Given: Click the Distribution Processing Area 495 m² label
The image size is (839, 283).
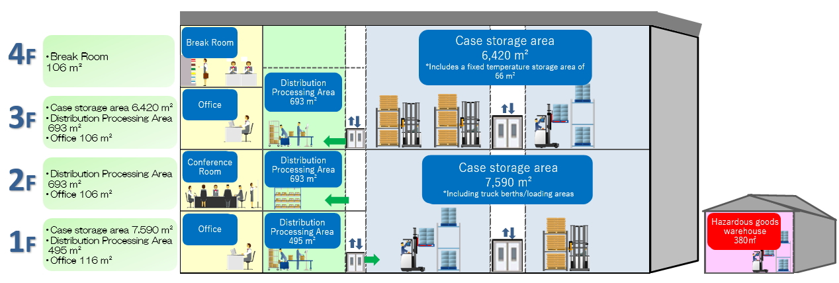Looking at the screenshot, I should tap(302, 231).
